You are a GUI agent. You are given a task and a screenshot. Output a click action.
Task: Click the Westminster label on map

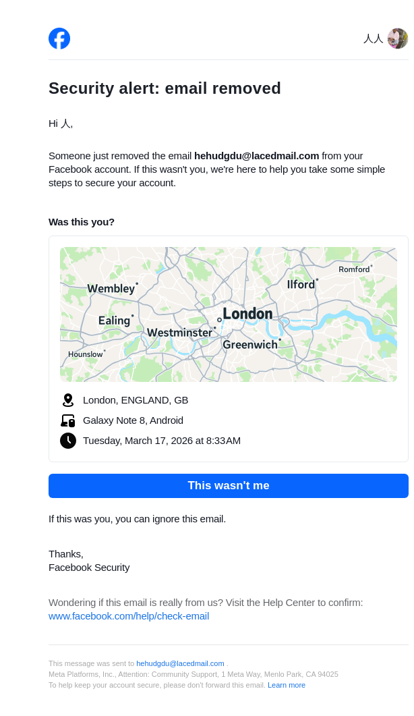pos(179,333)
